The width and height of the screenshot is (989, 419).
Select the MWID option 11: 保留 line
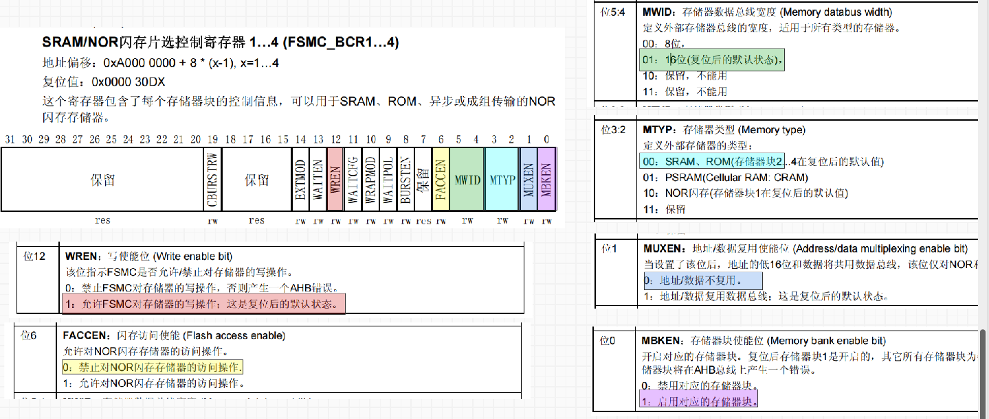point(685,91)
